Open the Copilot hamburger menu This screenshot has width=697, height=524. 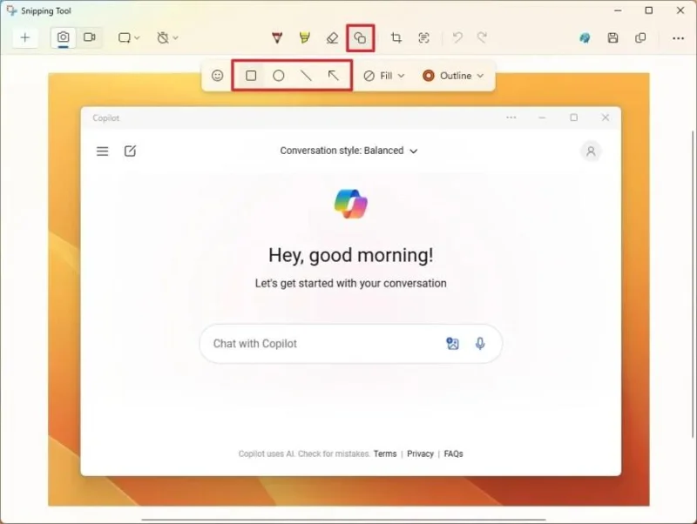[103, 151]
